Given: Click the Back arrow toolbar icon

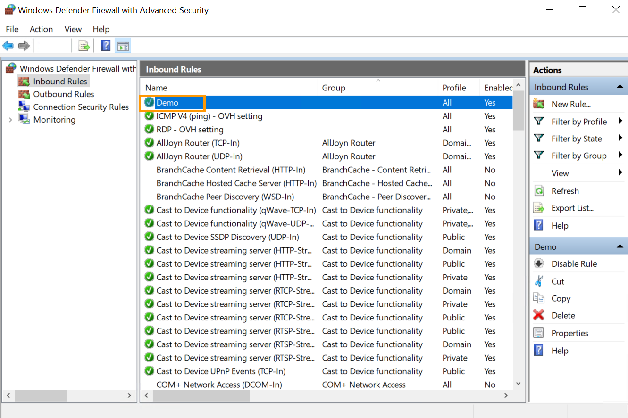Looking at the screenshot, I should coord(8,46).
